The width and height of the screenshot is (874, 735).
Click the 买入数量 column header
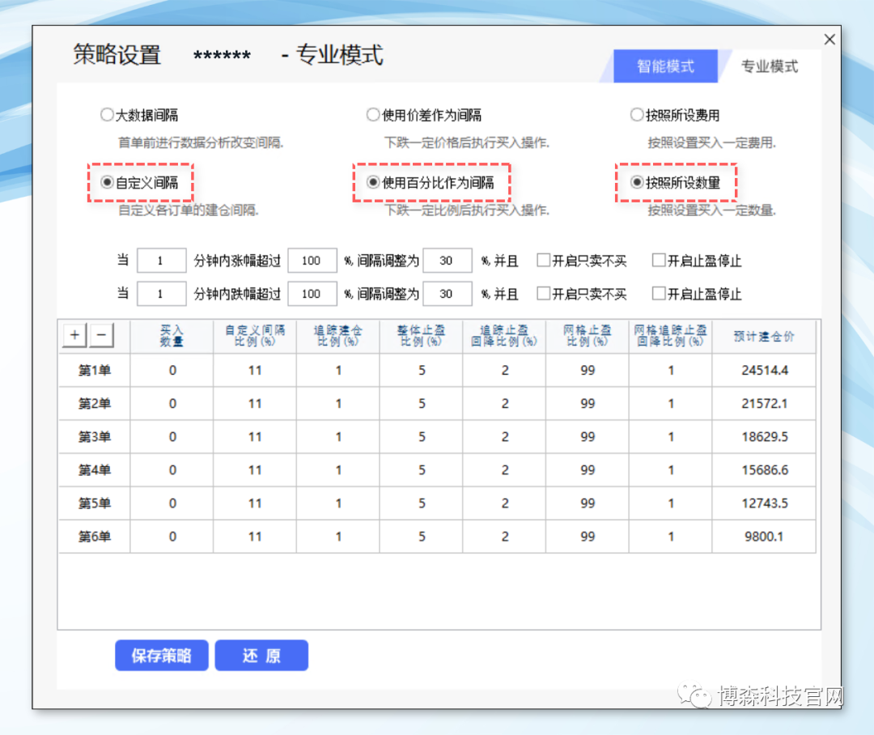(172, 336)
